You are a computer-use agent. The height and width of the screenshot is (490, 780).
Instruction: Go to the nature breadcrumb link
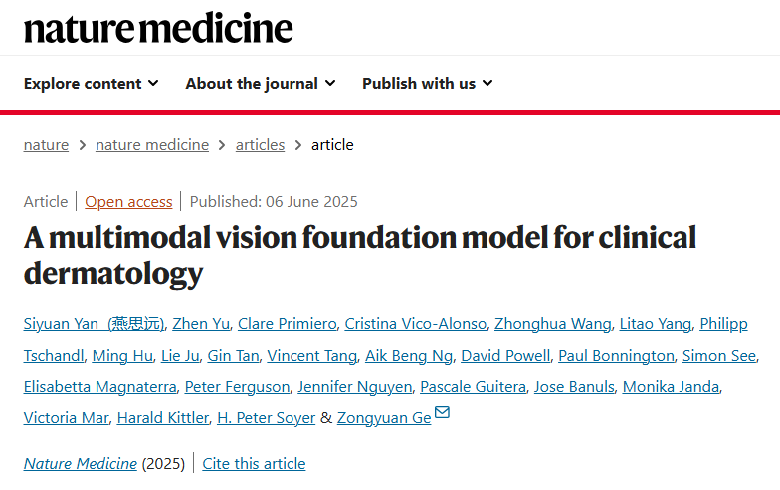pos(46,145)
